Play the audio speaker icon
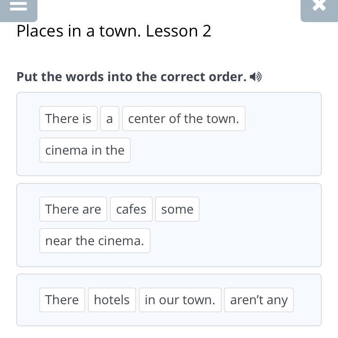This screenshot has width=338, height=338. (x=256, y=77)
